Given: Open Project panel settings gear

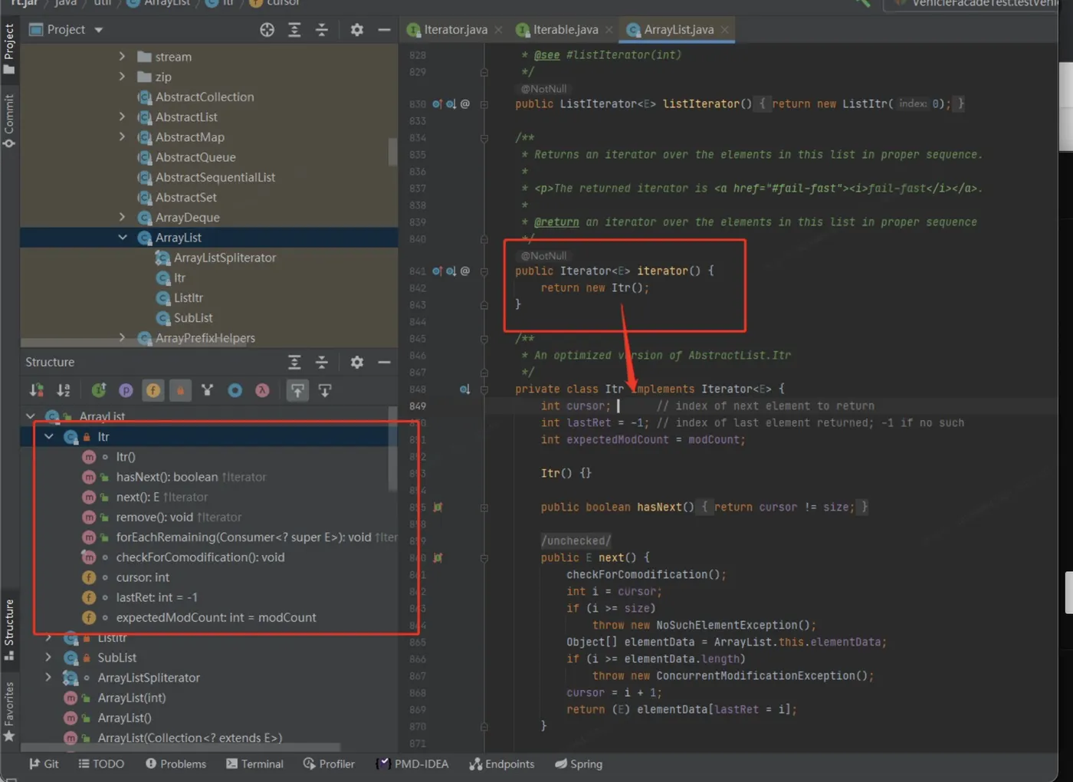Looking at the screenshot, I should pos(357,30).
